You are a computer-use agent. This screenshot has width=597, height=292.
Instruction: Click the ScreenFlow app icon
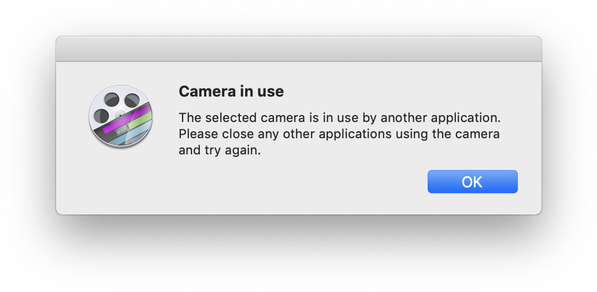121,116
